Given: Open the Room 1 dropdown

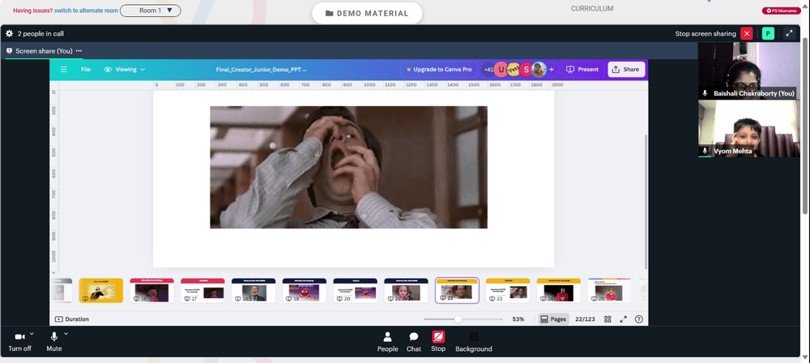Looking at the screenshot, I should 151,11.
